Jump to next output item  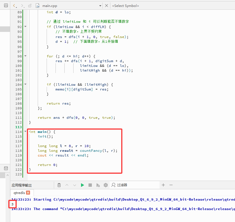75,185
